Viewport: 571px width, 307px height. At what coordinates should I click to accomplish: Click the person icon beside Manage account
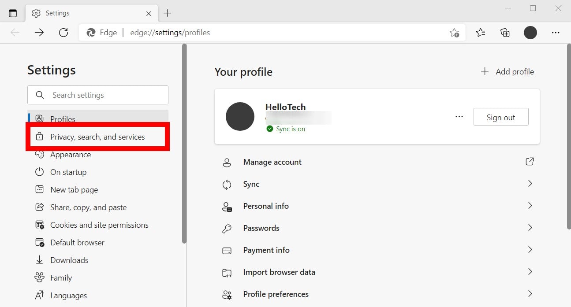[x=227, y=163]
